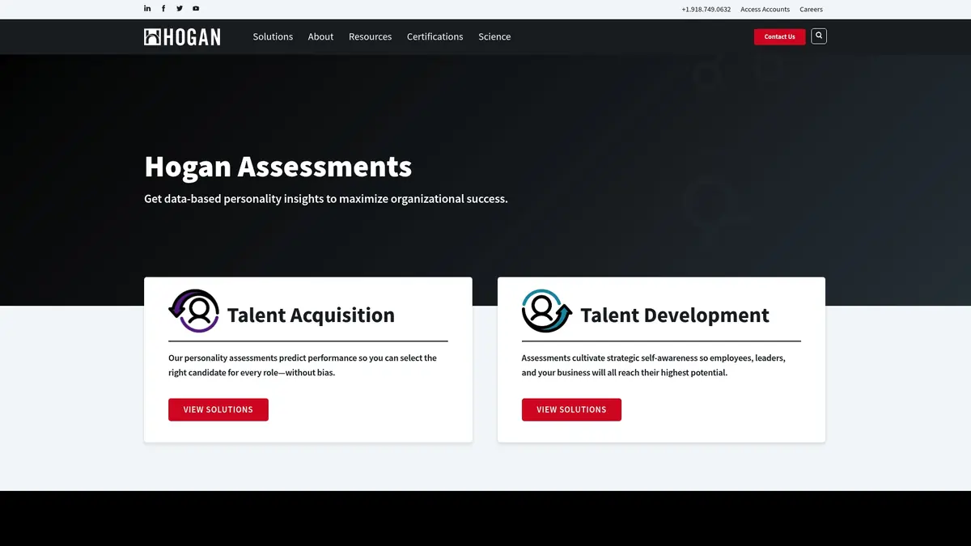Click the Hogan logo
Screen dimensions: 971x546
click(x=182, y=36)
